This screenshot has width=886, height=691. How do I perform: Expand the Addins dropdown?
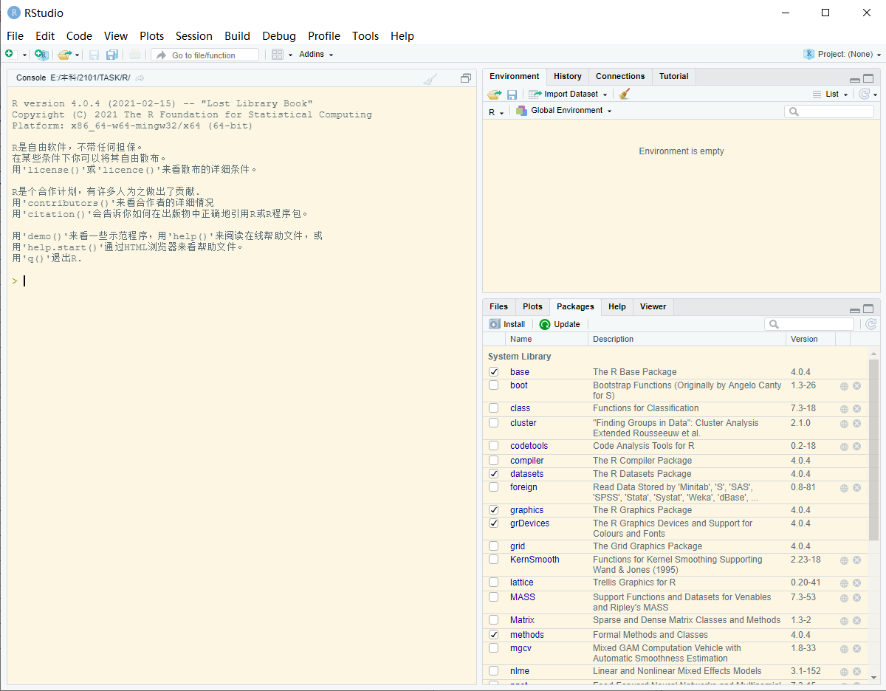coord(315,53)
